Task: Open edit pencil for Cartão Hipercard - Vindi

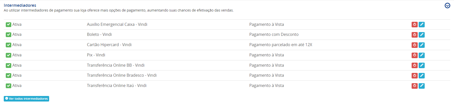Action: coord(422,45)
